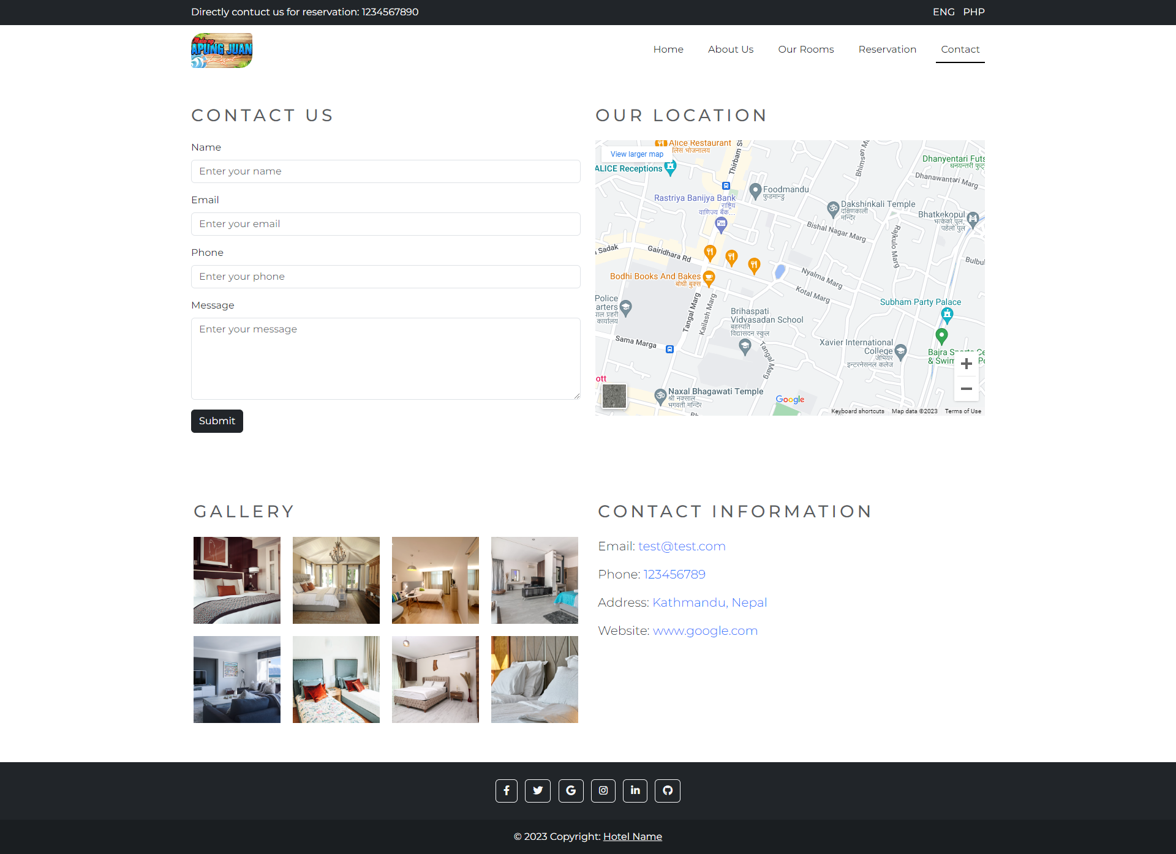Screen dimensions: 1176x854
Task: Focus the Enter your name field
Action: click(x=386, y=171)
